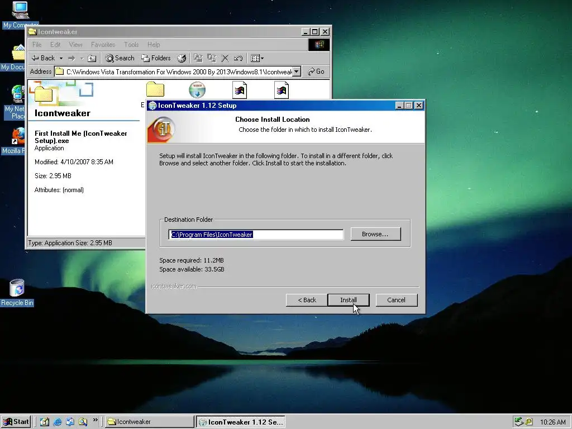Click the Windows logo throbber in Explorer
Screen dimensions: 572x429
[x=319, y=45]
